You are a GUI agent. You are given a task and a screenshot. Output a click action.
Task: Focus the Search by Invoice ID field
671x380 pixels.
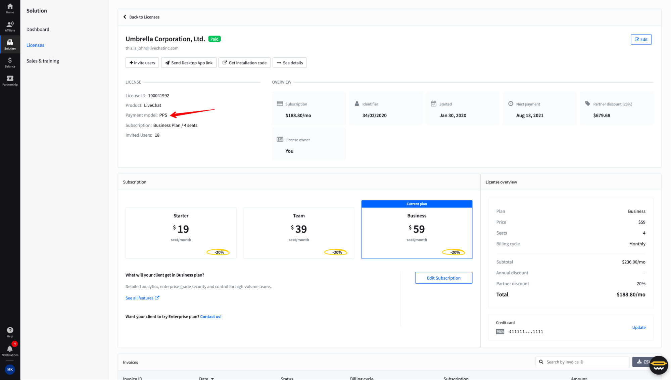click(x=582, y=362)
